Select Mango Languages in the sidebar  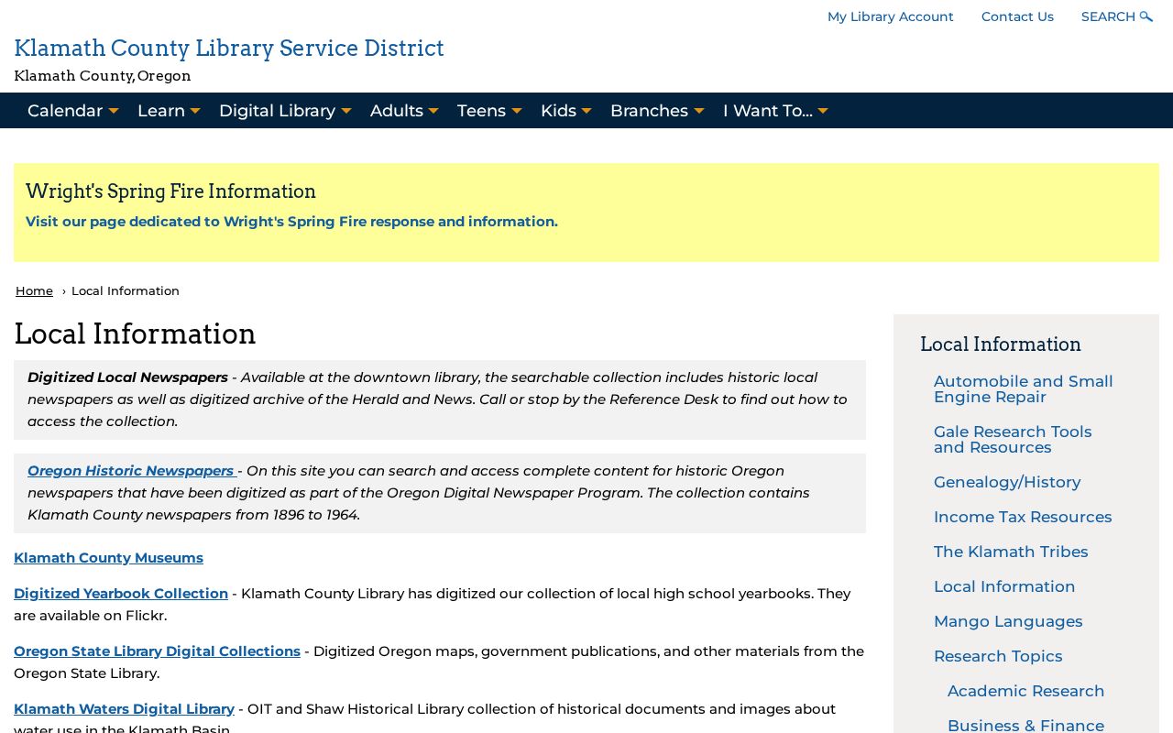[x=1008, y=621]
